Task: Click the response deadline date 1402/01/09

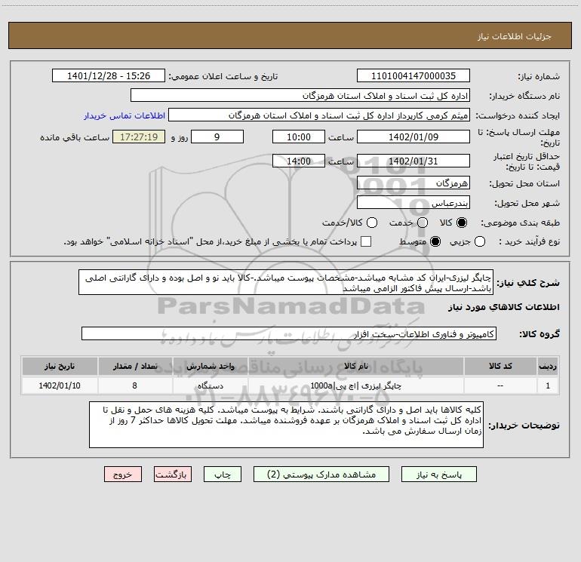Action: 413,137
